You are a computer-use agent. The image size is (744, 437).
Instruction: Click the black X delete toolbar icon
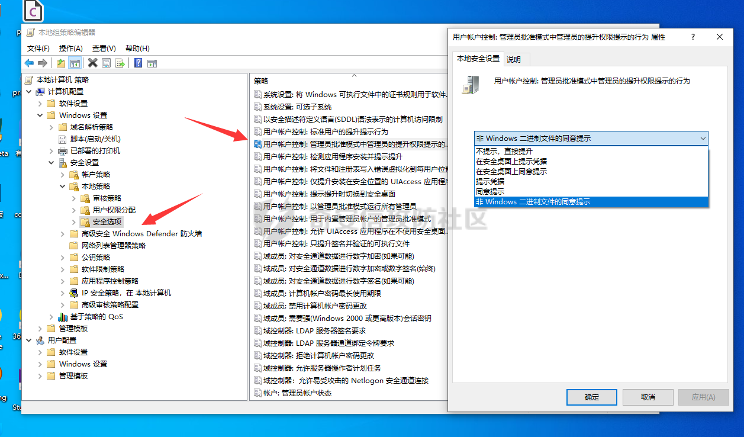point(93,63)
